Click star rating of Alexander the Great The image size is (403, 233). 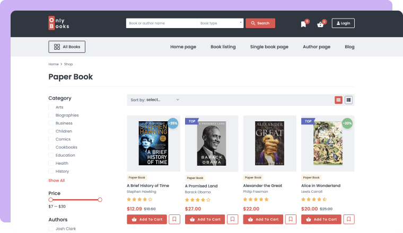256,200
